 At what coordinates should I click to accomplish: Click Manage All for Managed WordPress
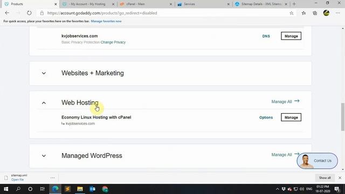coord(285,155)
